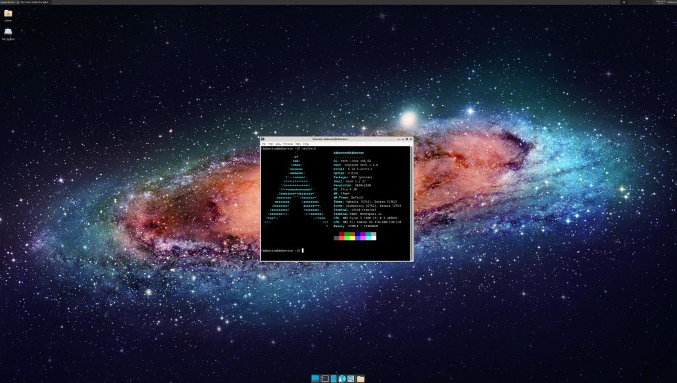677x383 pixels.
Task: Open the View menu in Terminal
Action: (278, 144)
